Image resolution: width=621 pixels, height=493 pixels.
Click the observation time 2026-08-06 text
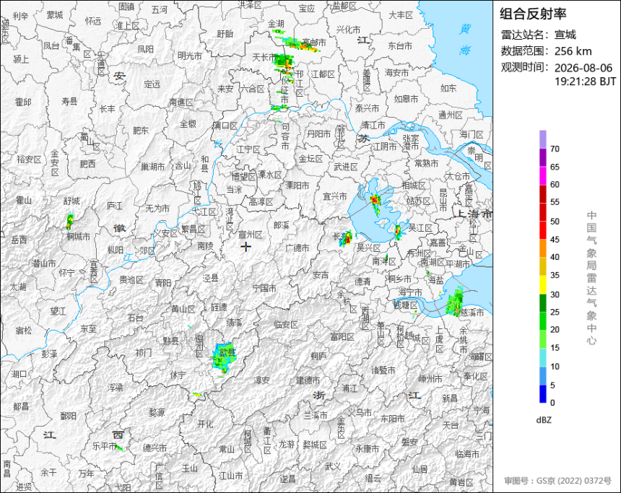coord(583,68)
